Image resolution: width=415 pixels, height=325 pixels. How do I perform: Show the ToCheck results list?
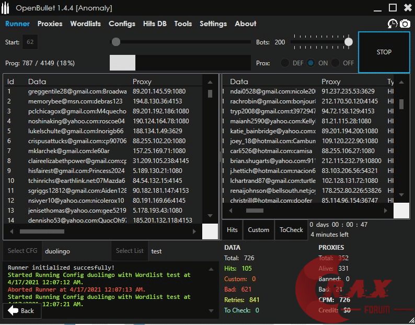pyautogui.click(x=291, y=230)
